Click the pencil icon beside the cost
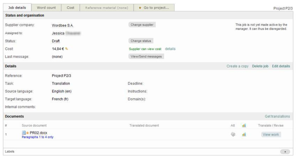 (x=66, y=49)
